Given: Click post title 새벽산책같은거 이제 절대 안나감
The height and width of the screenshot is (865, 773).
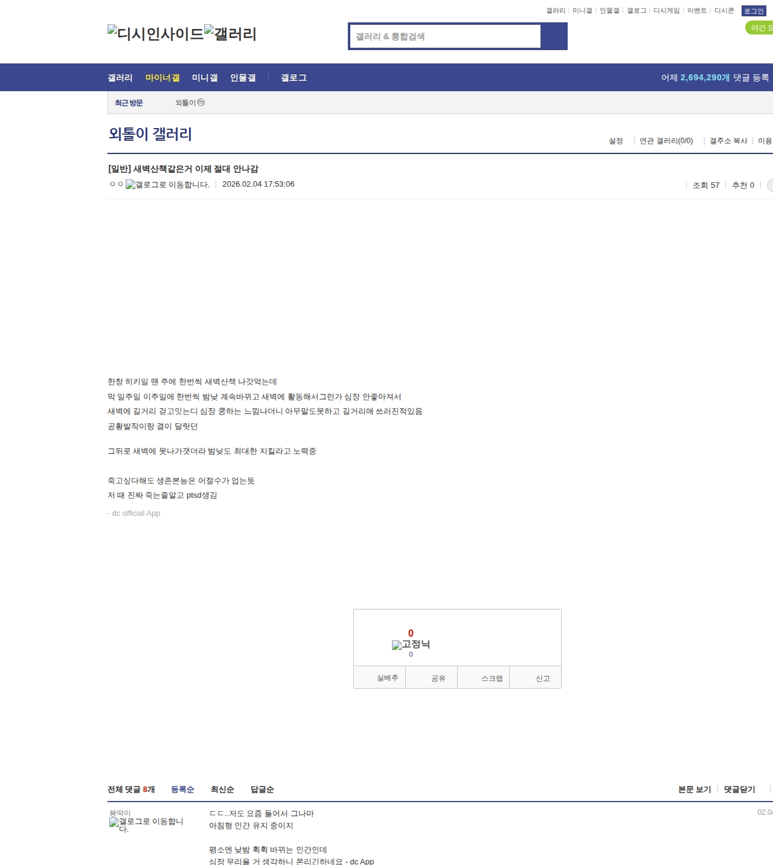Looking at the screenshot, I should click(x=196, y=169).
